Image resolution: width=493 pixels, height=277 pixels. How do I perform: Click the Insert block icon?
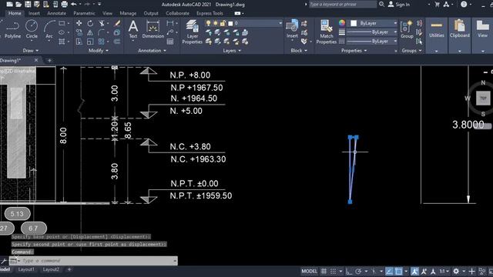point(292,29)
